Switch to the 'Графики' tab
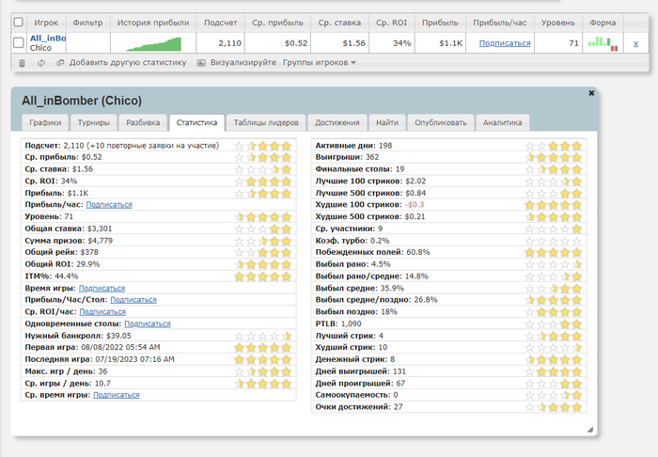Viewport: 658px width, 457px height. point(45,122)
